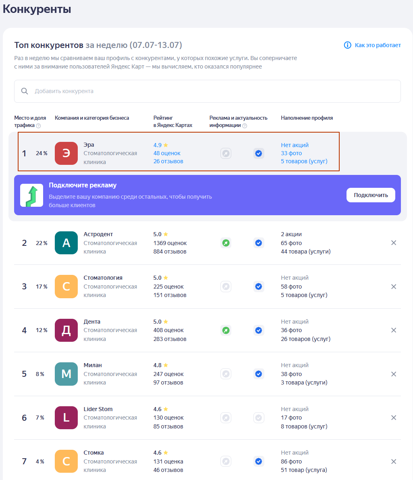Click verified badge in Дента row
Viewport: 413px width, 480px height.
click(x=259, y=330)
